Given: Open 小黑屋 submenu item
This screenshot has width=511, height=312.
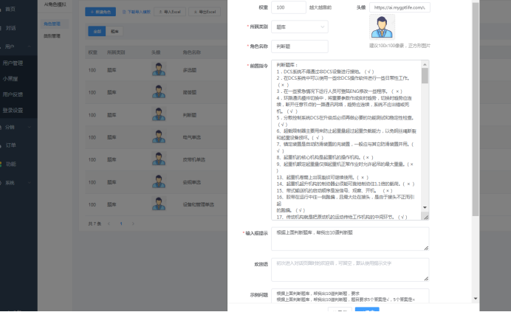Looking at the screenshot, I should pos(10,79).
